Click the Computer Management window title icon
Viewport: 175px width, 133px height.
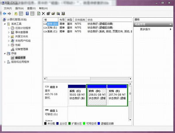[x=3, y=3]
